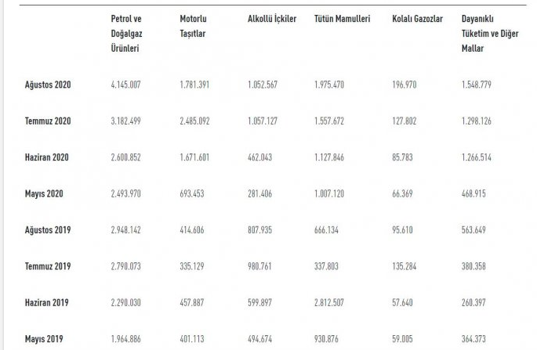Click the 'Temmuz 2019' row label
The height and width of the screenshot is (350, 537).
47,266
